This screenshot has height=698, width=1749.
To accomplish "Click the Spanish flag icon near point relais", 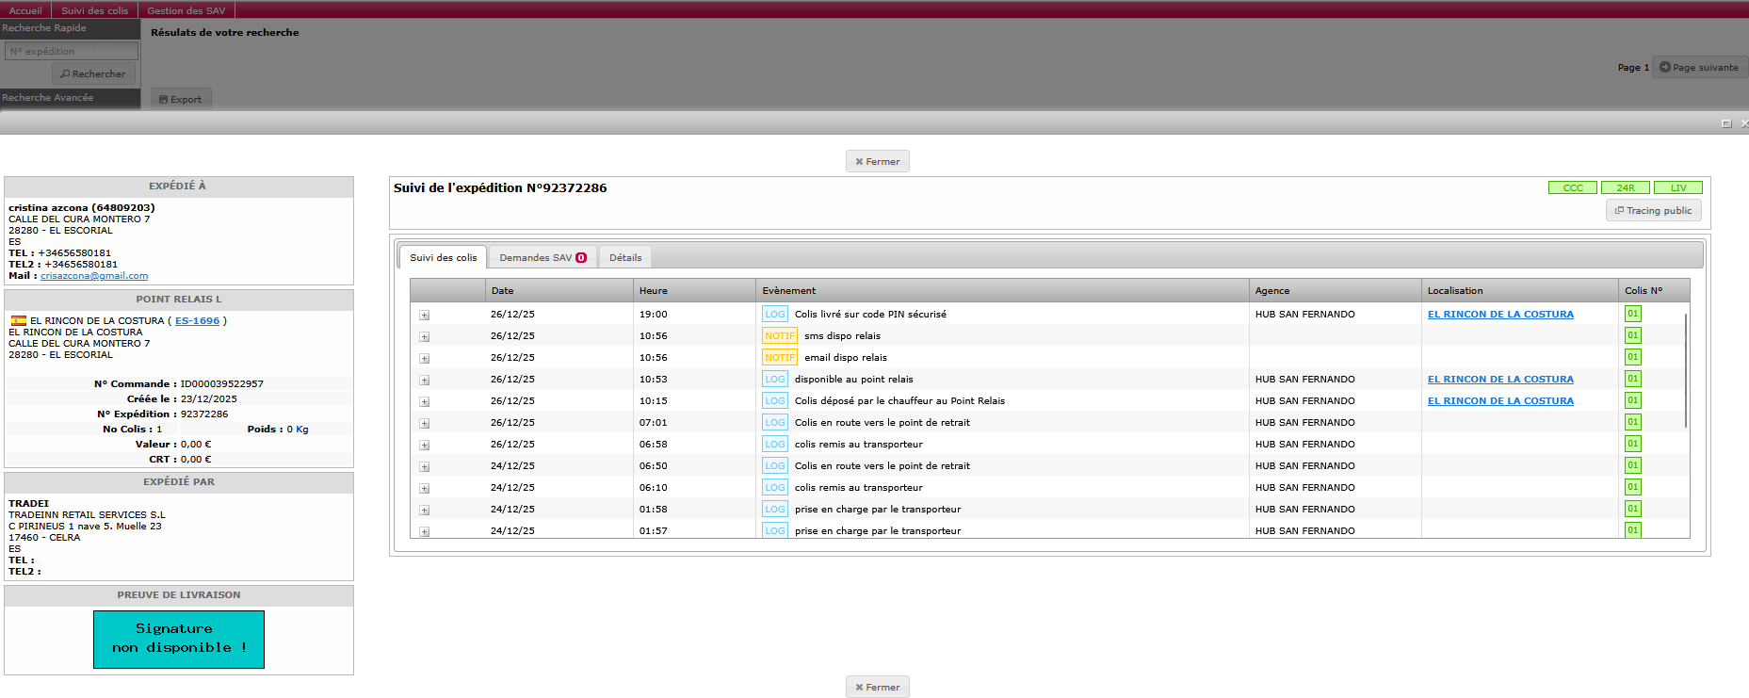I will (19, 321).
